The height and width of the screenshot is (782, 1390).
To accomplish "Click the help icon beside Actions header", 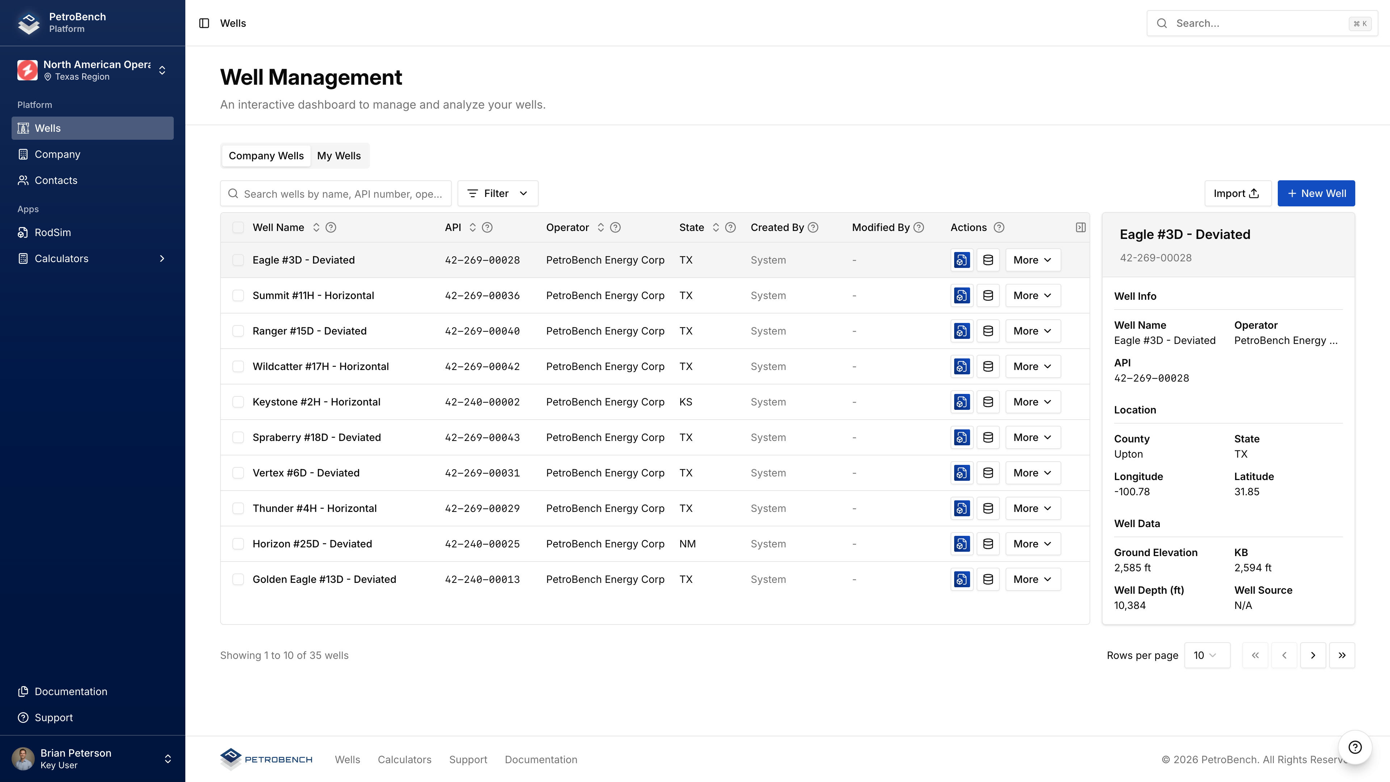I will (999, 227).
